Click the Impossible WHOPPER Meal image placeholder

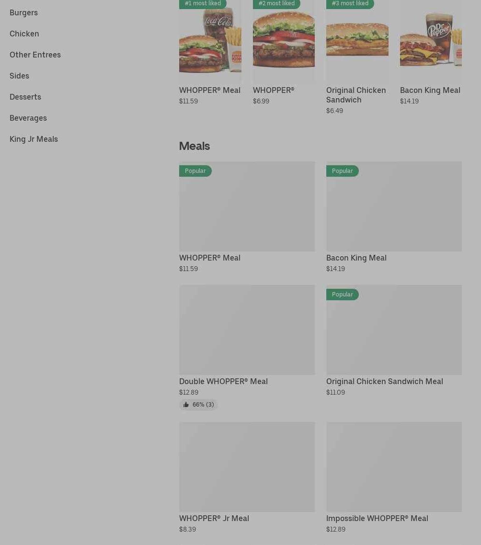(x=394, y=466)
